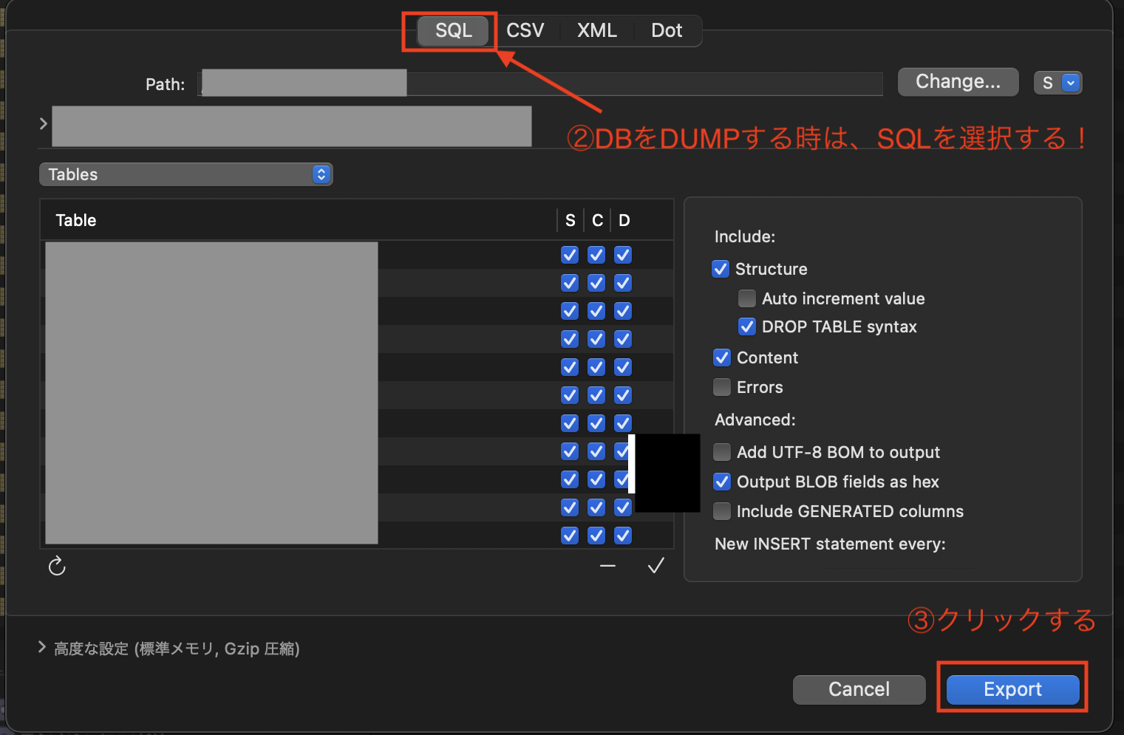
Task: Click the Change... path button
Action: [958, 81]
